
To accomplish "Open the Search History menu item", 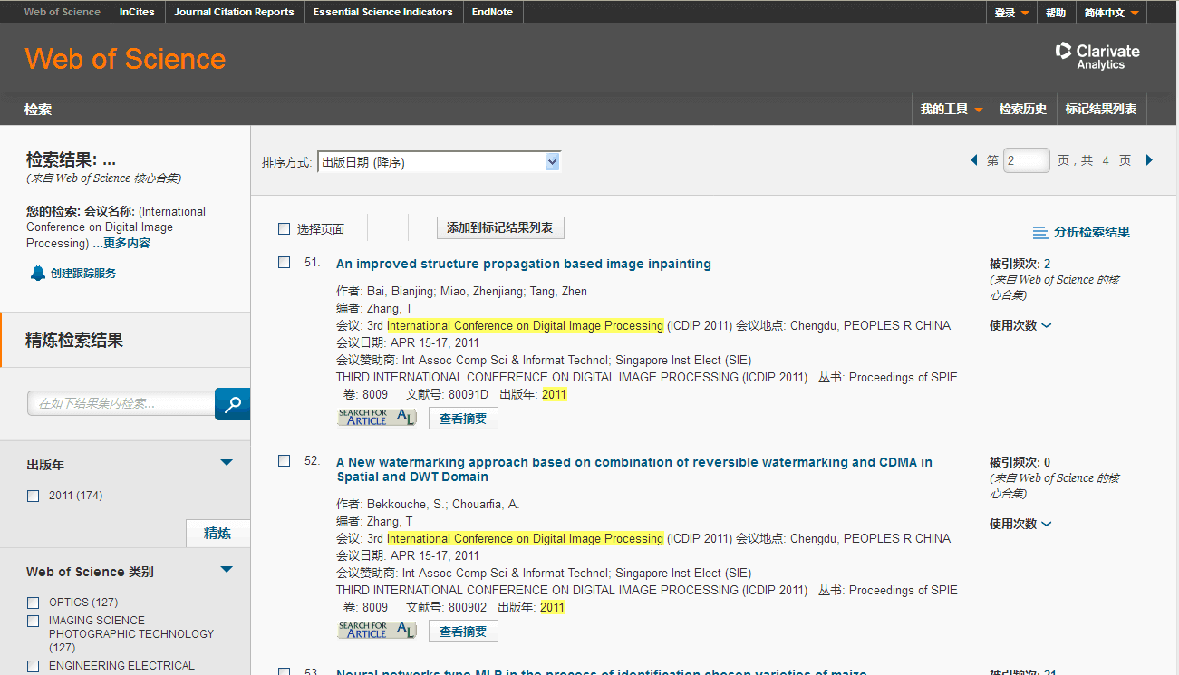I will coord(1023,109).
